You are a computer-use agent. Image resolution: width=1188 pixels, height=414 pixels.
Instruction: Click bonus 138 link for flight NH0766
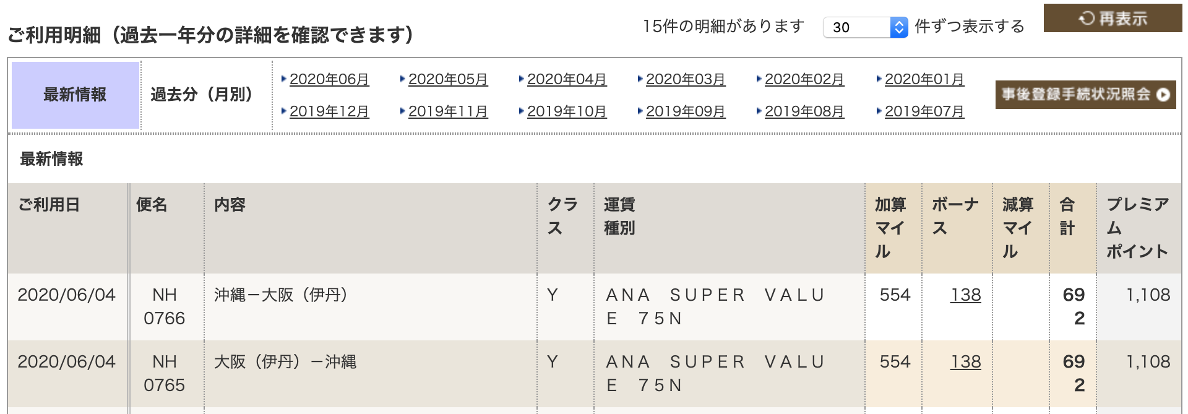point(966,295)
